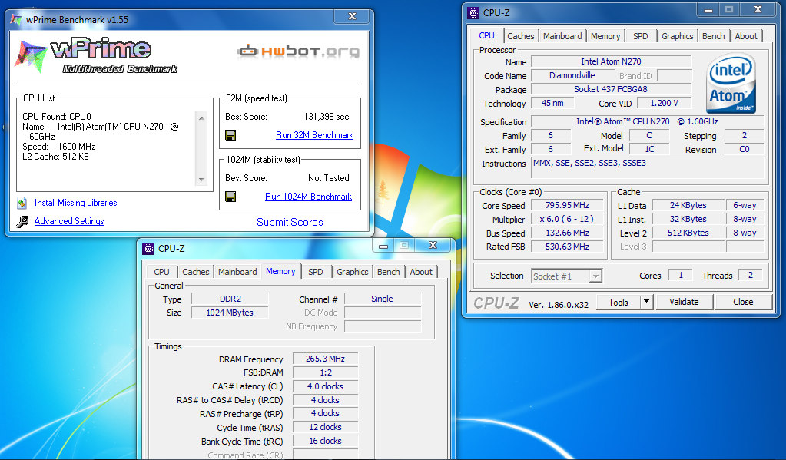The height and width of the screenshot is (460, 786).
Task: Run the 1024M Benchmark
Action: tap(308, 197)
